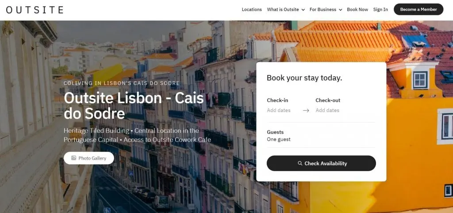Select What is Outsite in navigation

pyautogui.click(x=283, y=10)
